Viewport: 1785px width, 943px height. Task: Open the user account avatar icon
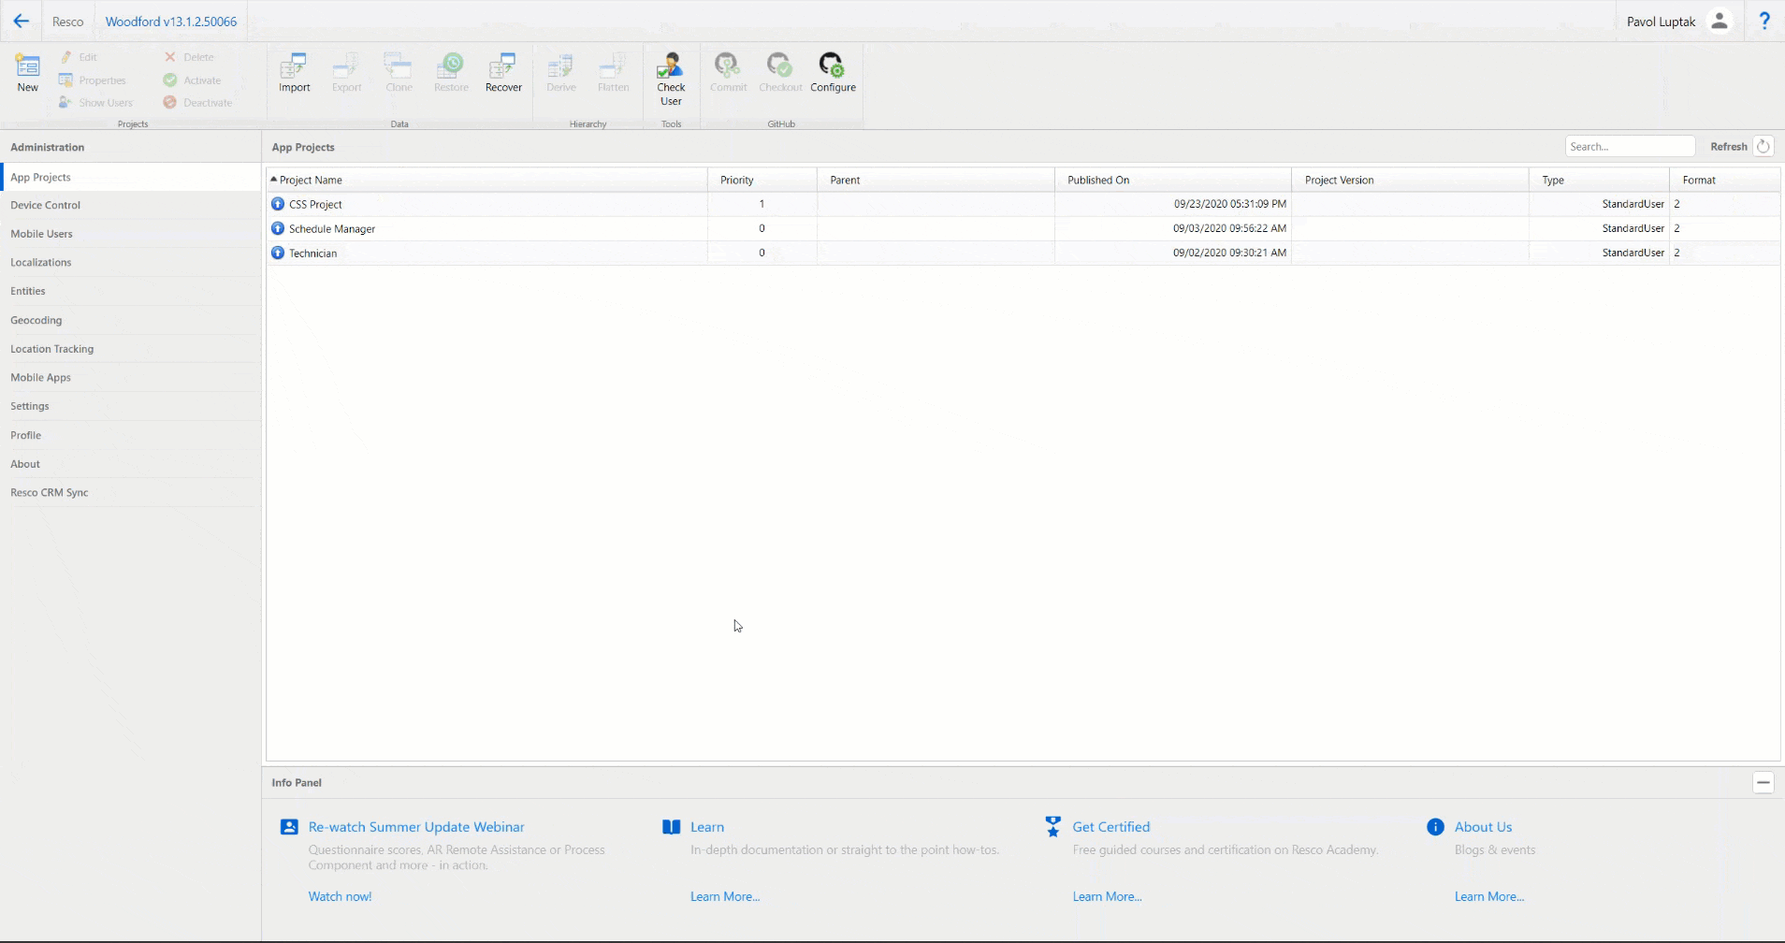pyautogui.click(x=1720, y=22)
